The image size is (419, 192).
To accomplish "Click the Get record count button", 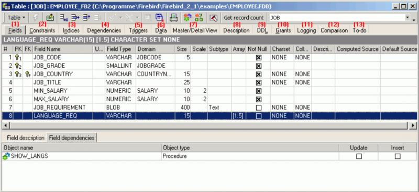I will pos(244,18).
